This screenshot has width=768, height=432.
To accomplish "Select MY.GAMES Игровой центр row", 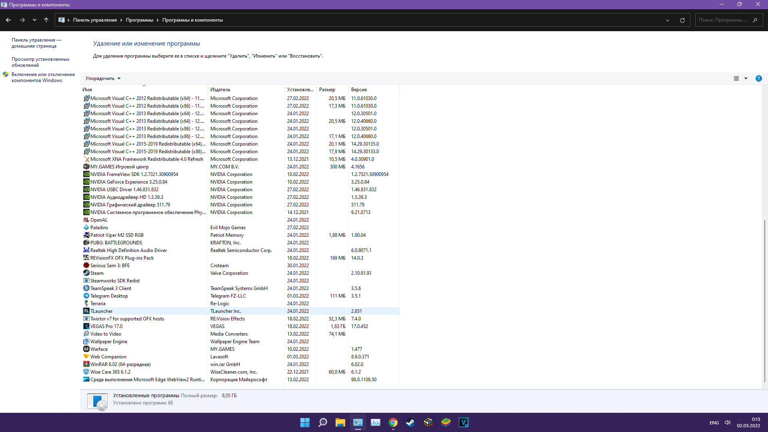I will (241, 166).
